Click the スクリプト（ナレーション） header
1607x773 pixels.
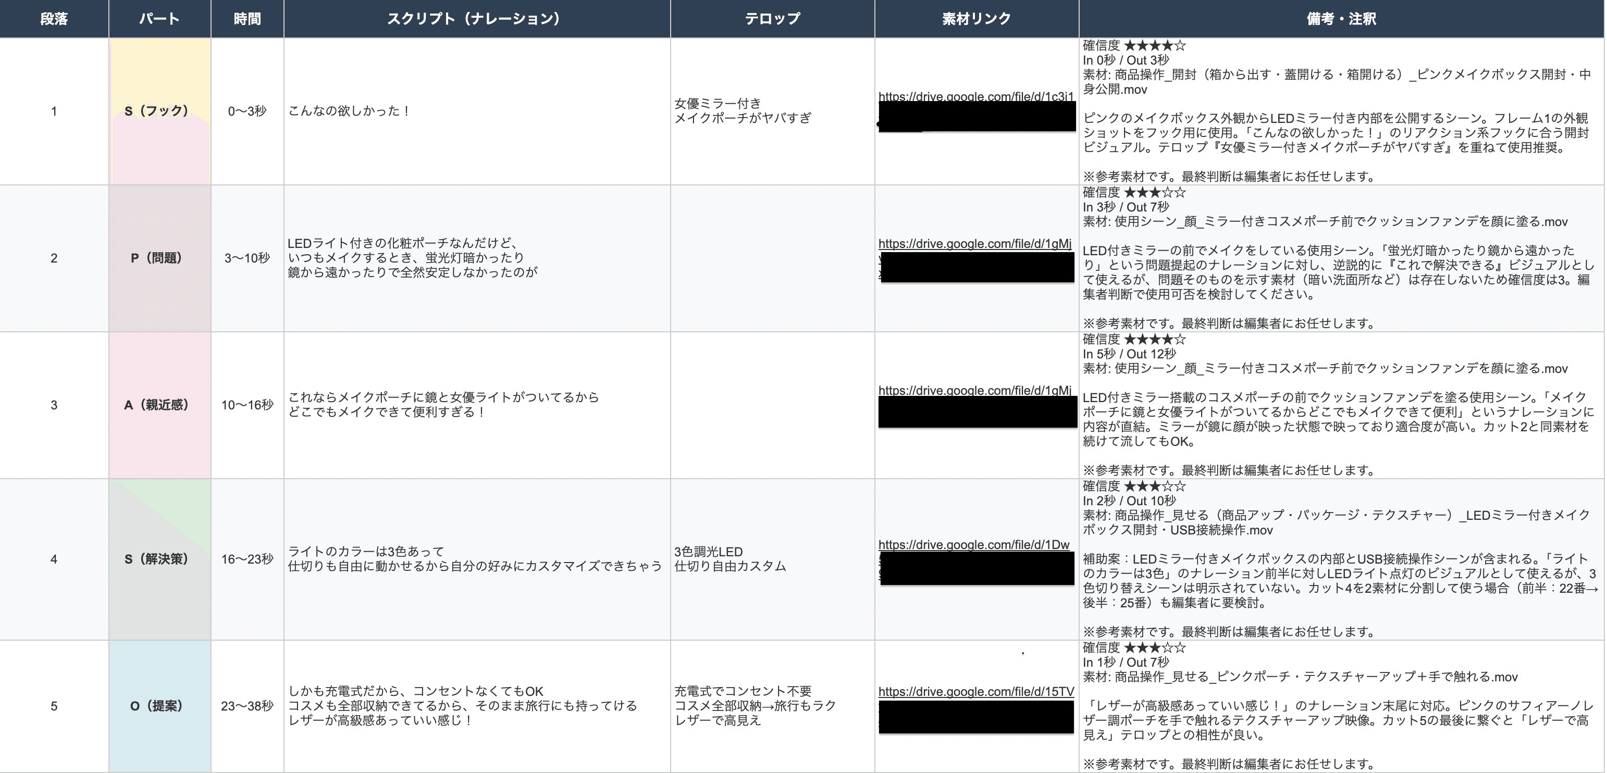pyautogui.click(x=477, y=19)
